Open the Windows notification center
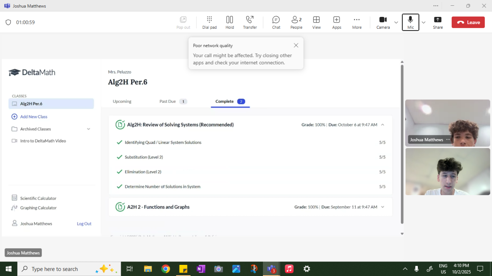The height and width of the screenshot is (276, 492). click(x=480, y=269)
